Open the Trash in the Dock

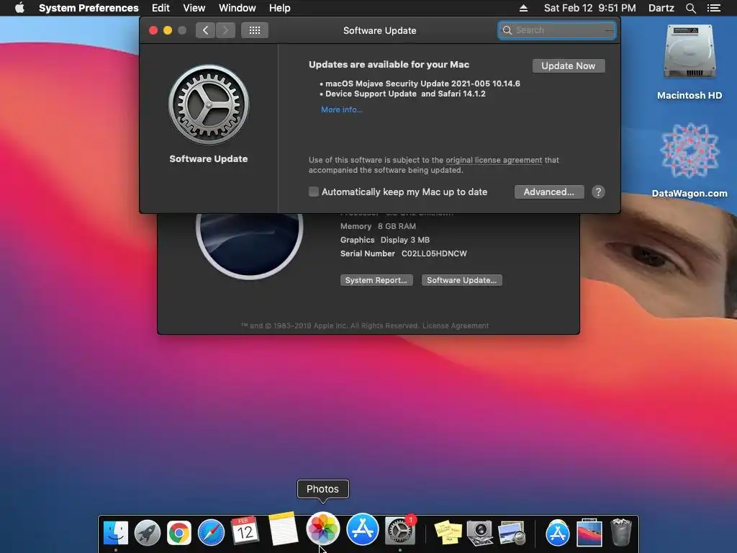pos(620,532)
